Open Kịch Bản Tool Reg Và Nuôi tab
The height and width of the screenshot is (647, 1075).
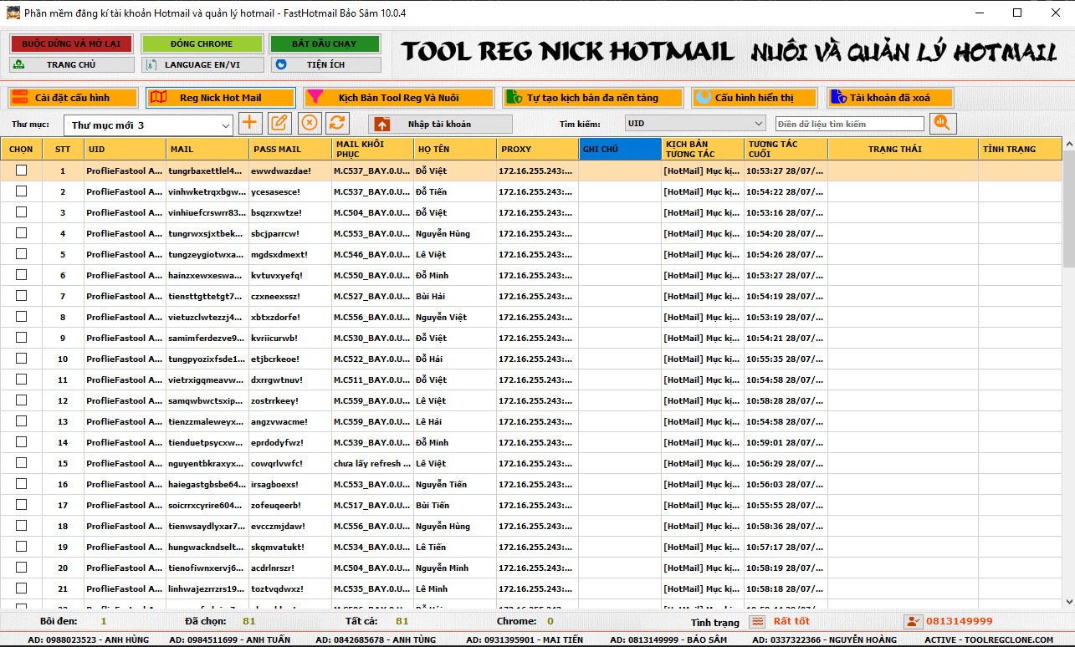click(x=398, y=98)
